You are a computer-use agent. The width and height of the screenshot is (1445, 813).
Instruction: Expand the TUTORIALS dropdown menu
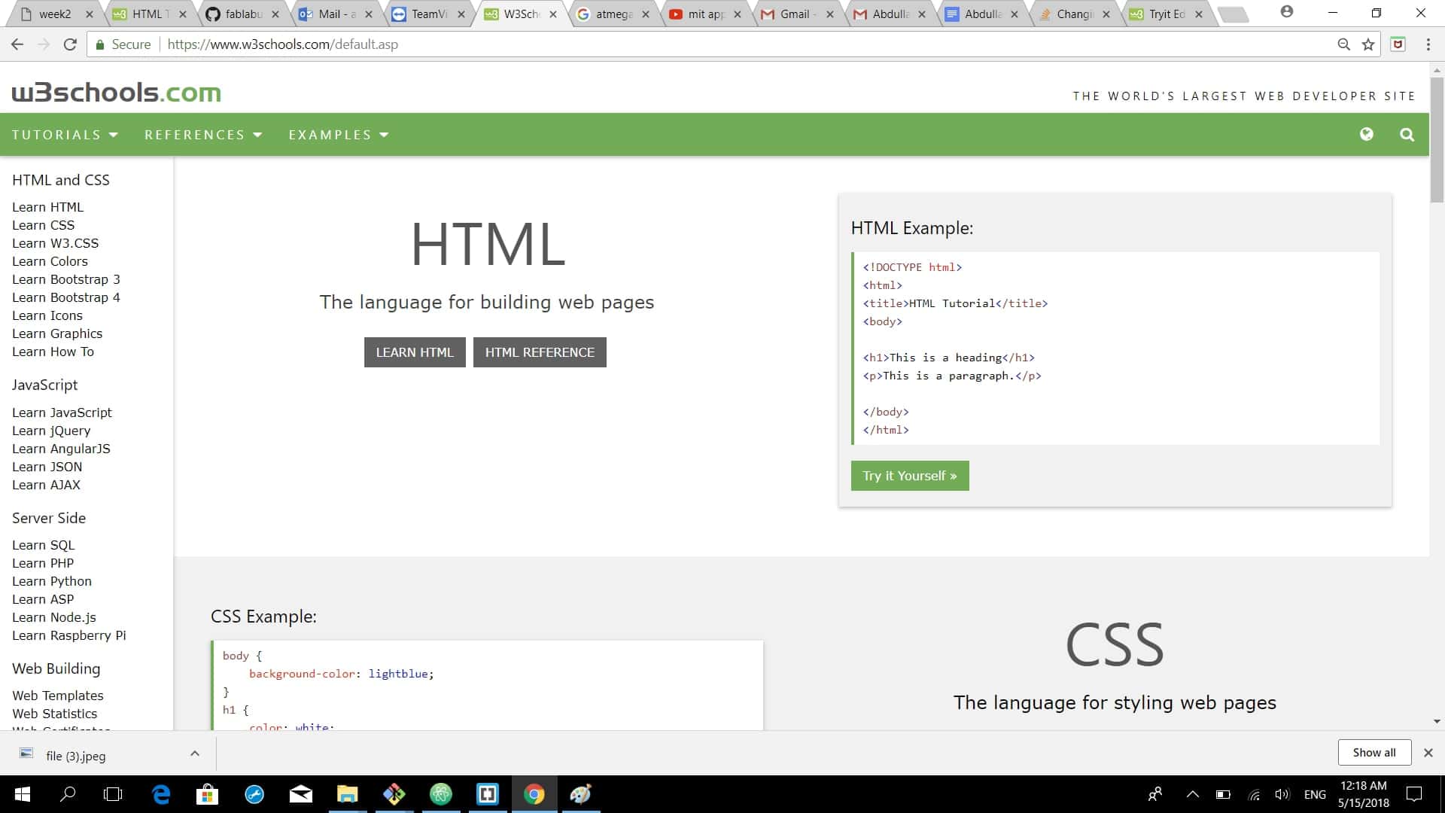tap(65, 135)
